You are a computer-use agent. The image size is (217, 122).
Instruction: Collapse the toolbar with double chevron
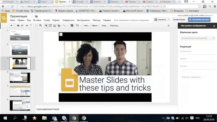coord(169,26)
